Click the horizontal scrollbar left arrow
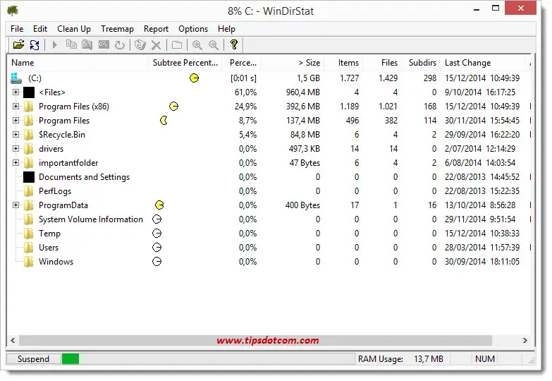Image resolution: width=552 pixels, height=381 pixels. 13,341
